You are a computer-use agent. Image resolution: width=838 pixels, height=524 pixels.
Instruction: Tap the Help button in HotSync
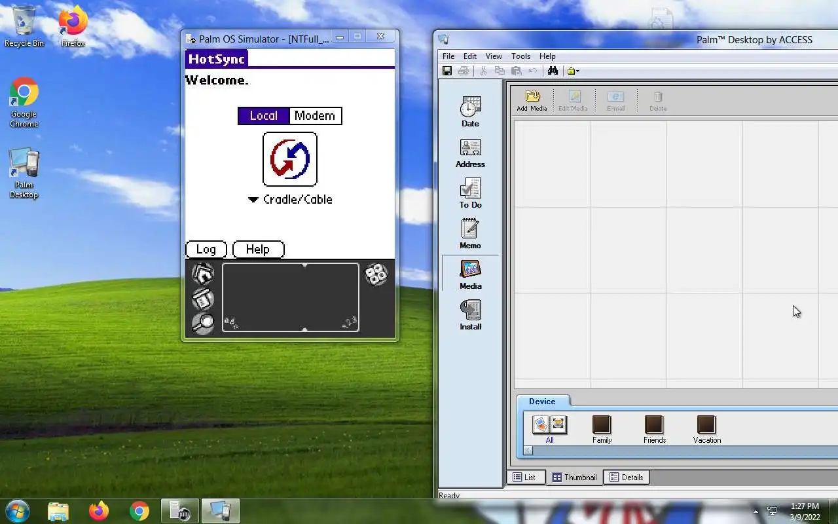click(258, 250)
